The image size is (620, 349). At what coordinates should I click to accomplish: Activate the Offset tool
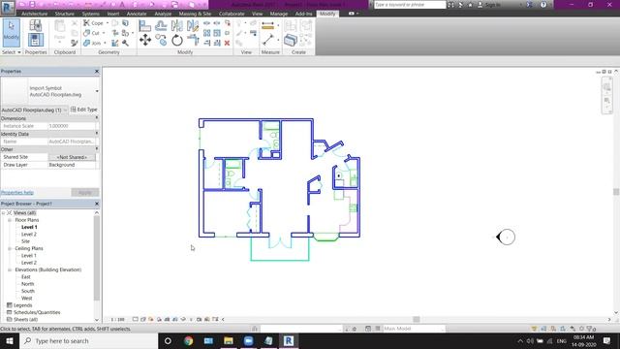click(x=161, y=26)
